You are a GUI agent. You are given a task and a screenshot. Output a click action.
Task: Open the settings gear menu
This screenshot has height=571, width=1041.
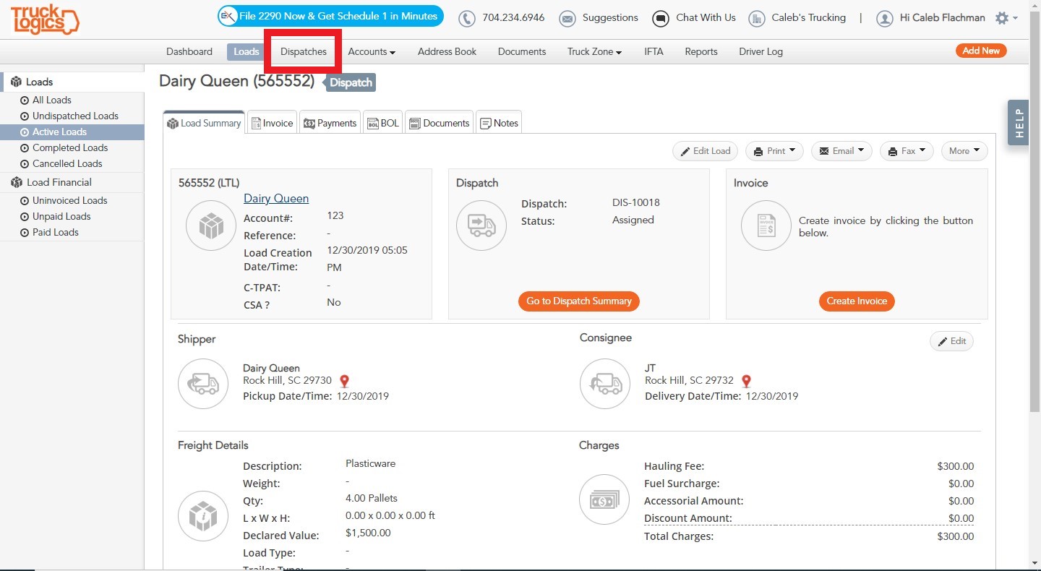tap(1006, 18)
